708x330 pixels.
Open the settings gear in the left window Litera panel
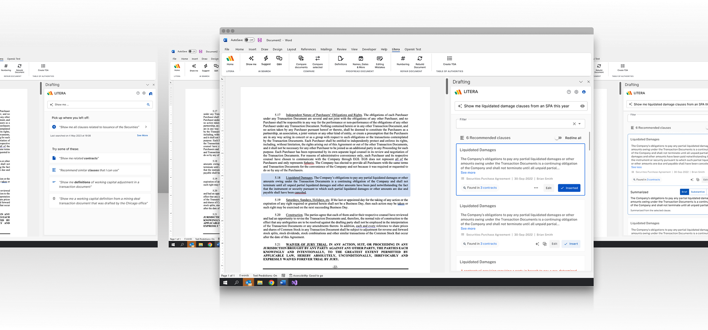[x=144, y=93]
